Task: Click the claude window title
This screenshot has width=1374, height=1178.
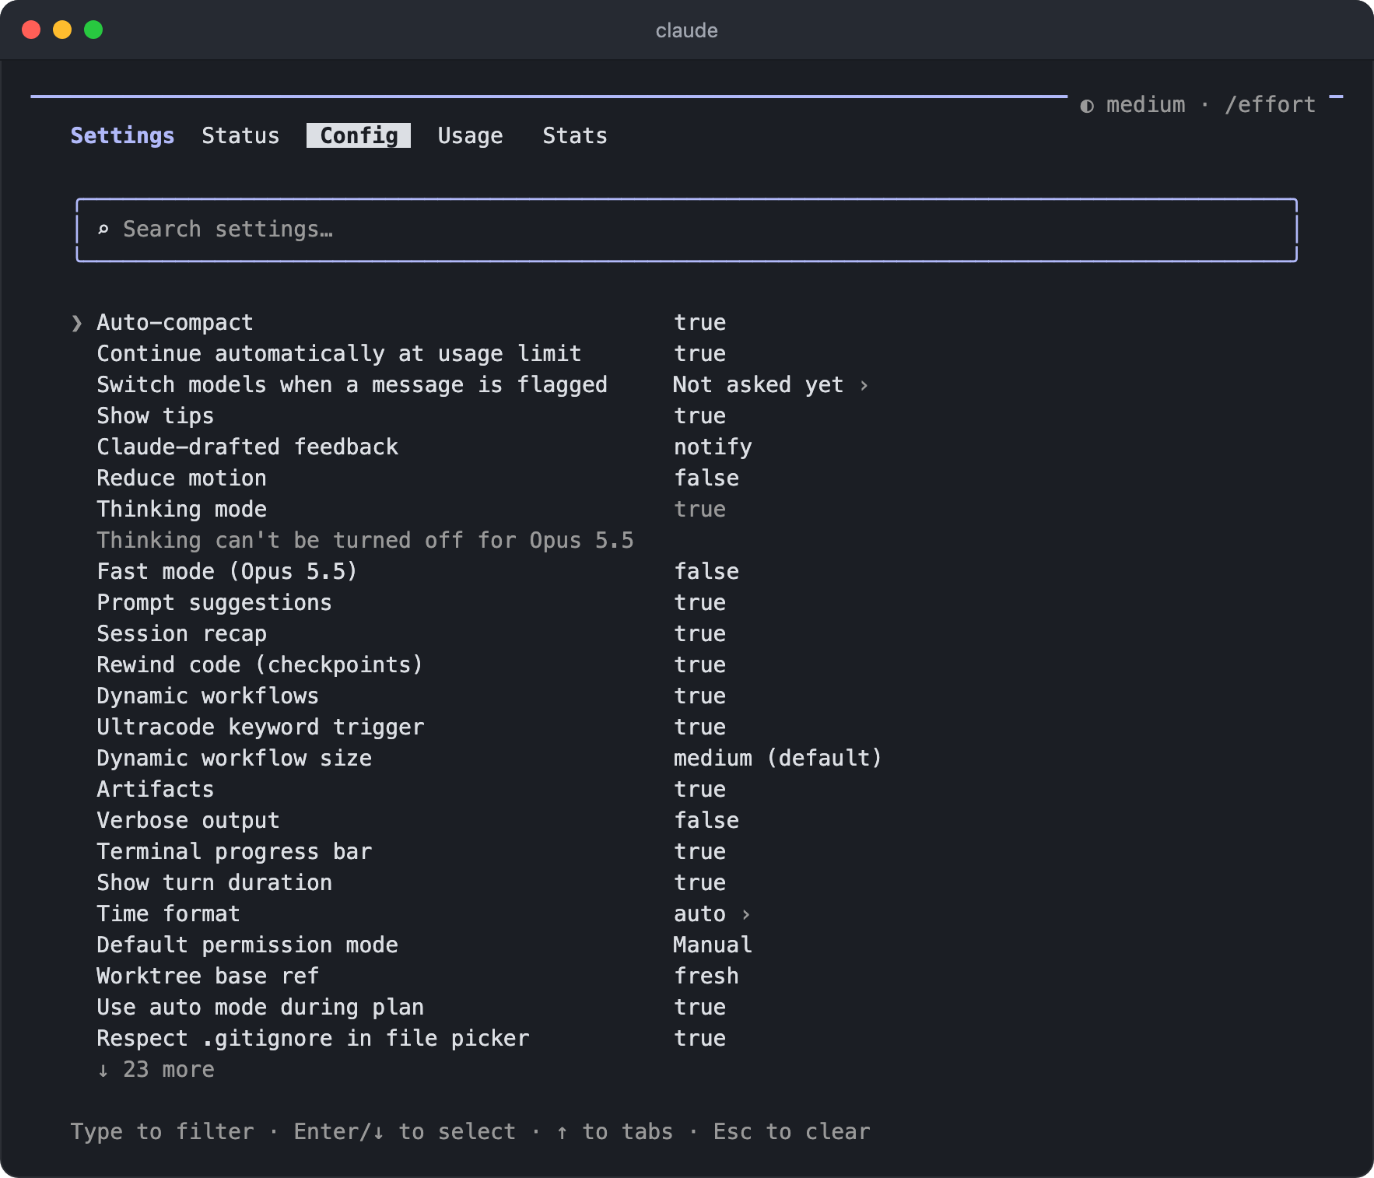Action: 686,30
